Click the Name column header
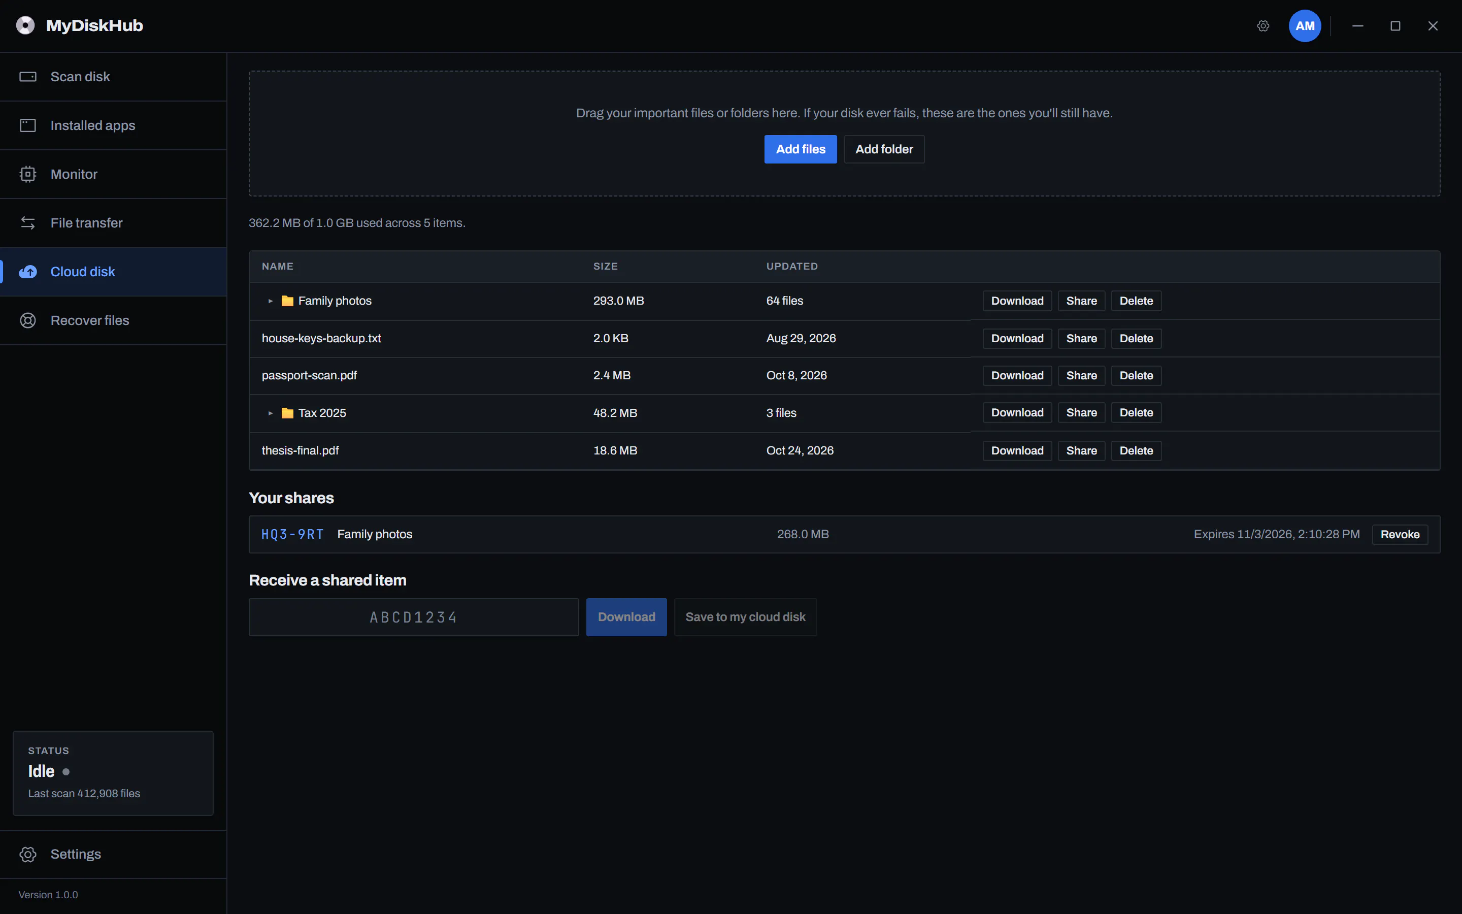1462x914 pixels. (x=277, y=267)
